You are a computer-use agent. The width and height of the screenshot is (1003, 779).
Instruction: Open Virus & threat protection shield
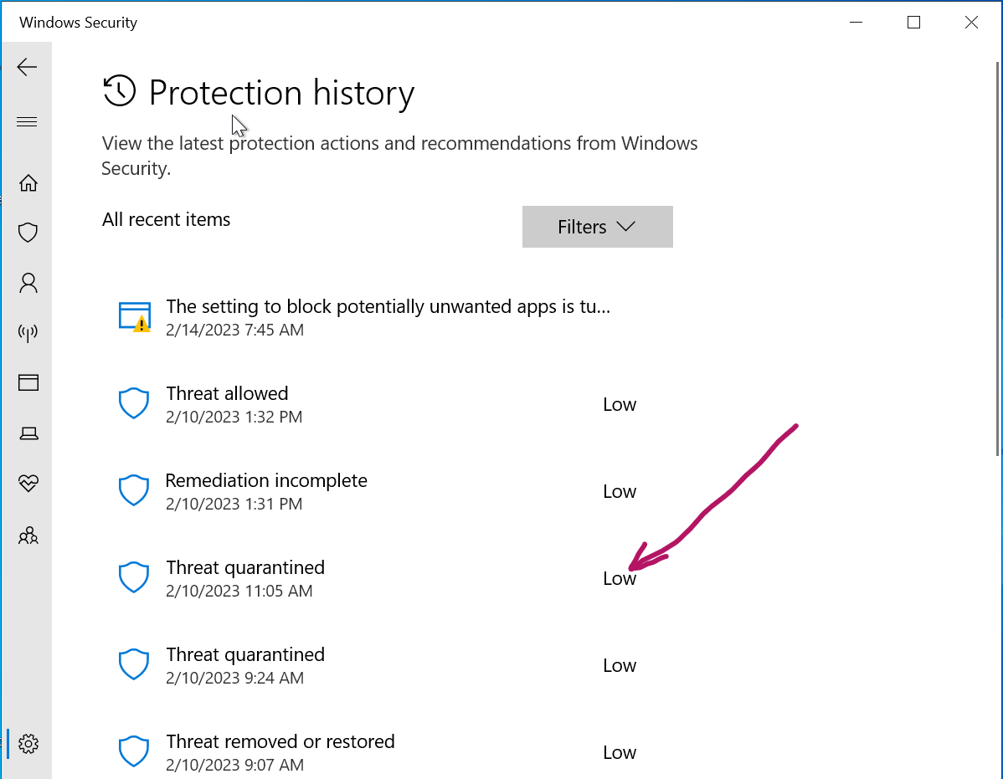click(x=28, y=233)
